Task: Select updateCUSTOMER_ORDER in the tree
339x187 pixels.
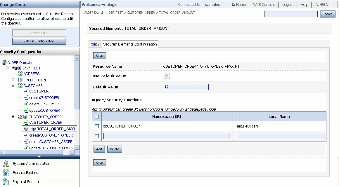Action: [51, 148]
